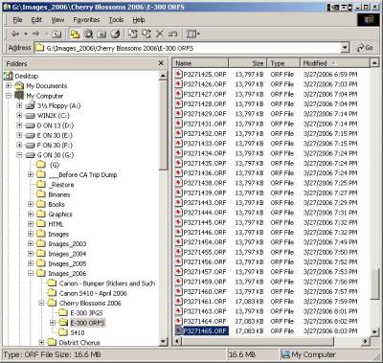The height and width of the screenshot is (363, 383).
Task: Sort by the Modified column header
Action: (x=334, y=63)
